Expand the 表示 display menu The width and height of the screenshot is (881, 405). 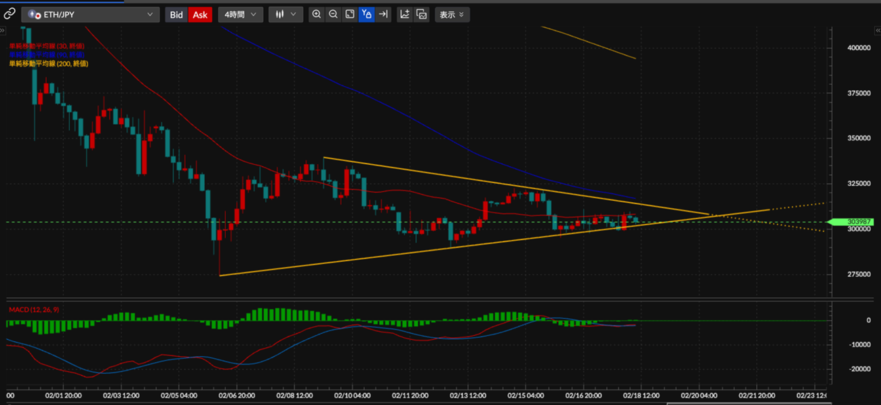tap(452, 14)
